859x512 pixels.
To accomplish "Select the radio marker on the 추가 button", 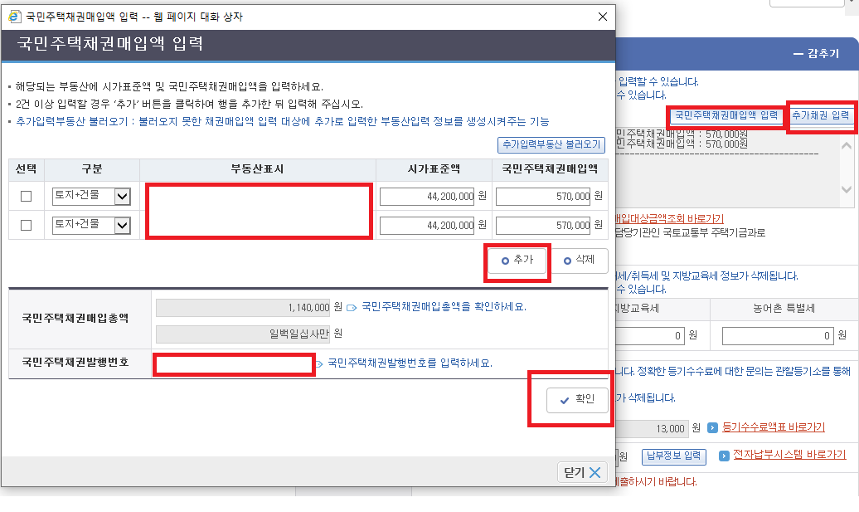I will pyautogui.click(x=503, y=260).
